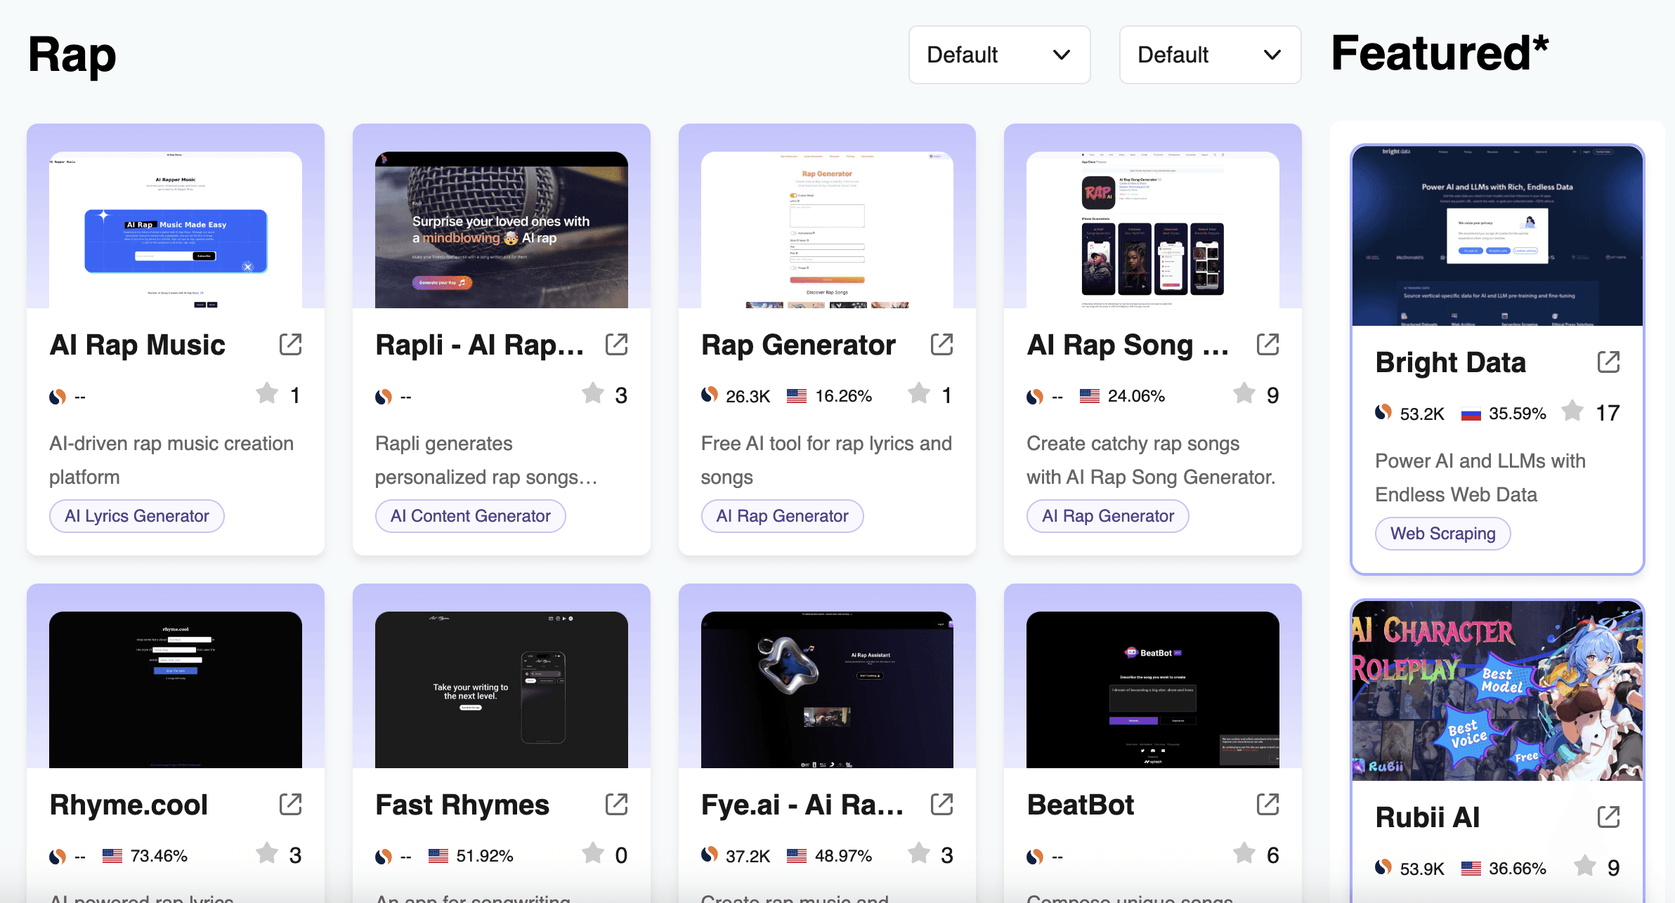Click traffic icon on Fye.ai card
Screen dimensions: 1675x903
[710, 855]
